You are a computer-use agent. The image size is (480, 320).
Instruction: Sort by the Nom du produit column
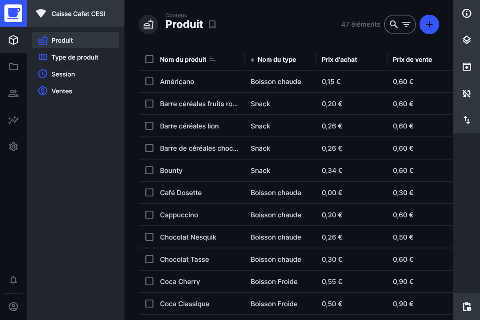click(x=183, y=60)
